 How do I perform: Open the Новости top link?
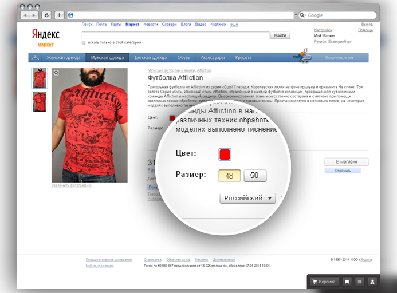pos(151,24)
